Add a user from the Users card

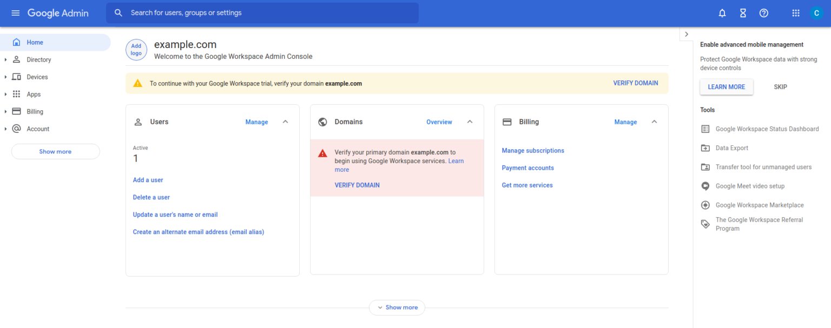point(148,179)
